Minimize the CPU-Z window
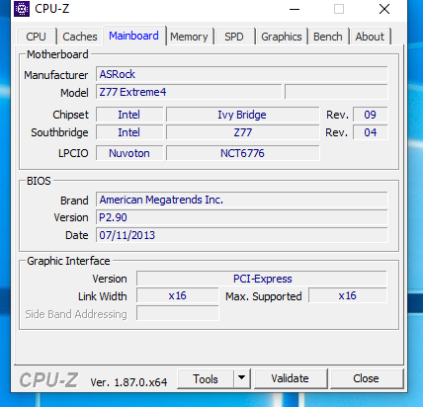The width and height of the screenshot is (423, 407). click(295, 9)
